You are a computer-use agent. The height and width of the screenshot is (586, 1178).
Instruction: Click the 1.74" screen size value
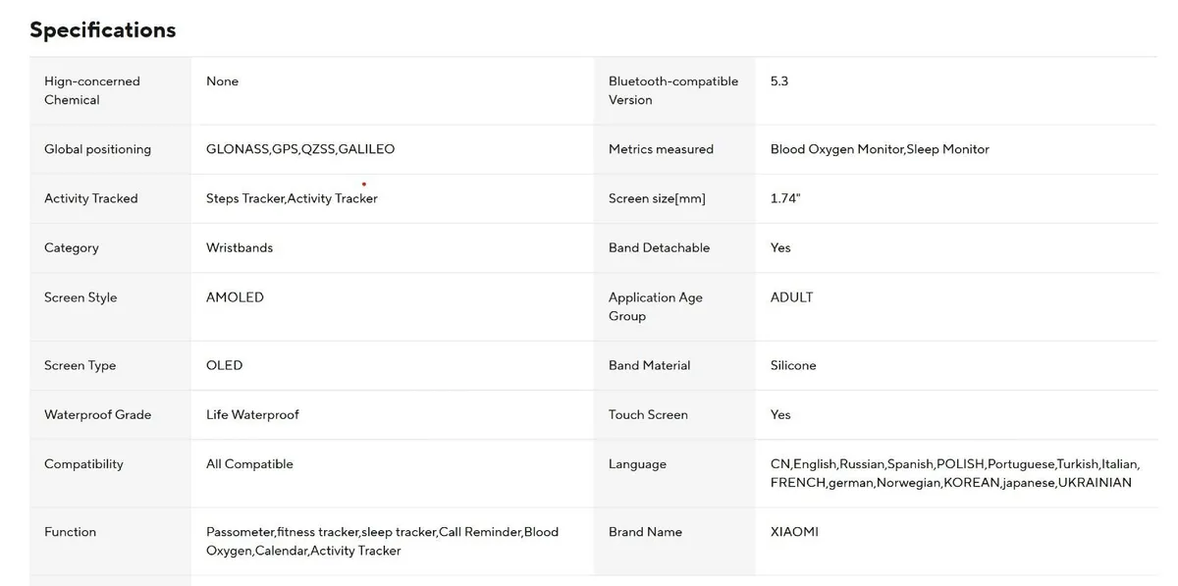(x=785, y=198)
